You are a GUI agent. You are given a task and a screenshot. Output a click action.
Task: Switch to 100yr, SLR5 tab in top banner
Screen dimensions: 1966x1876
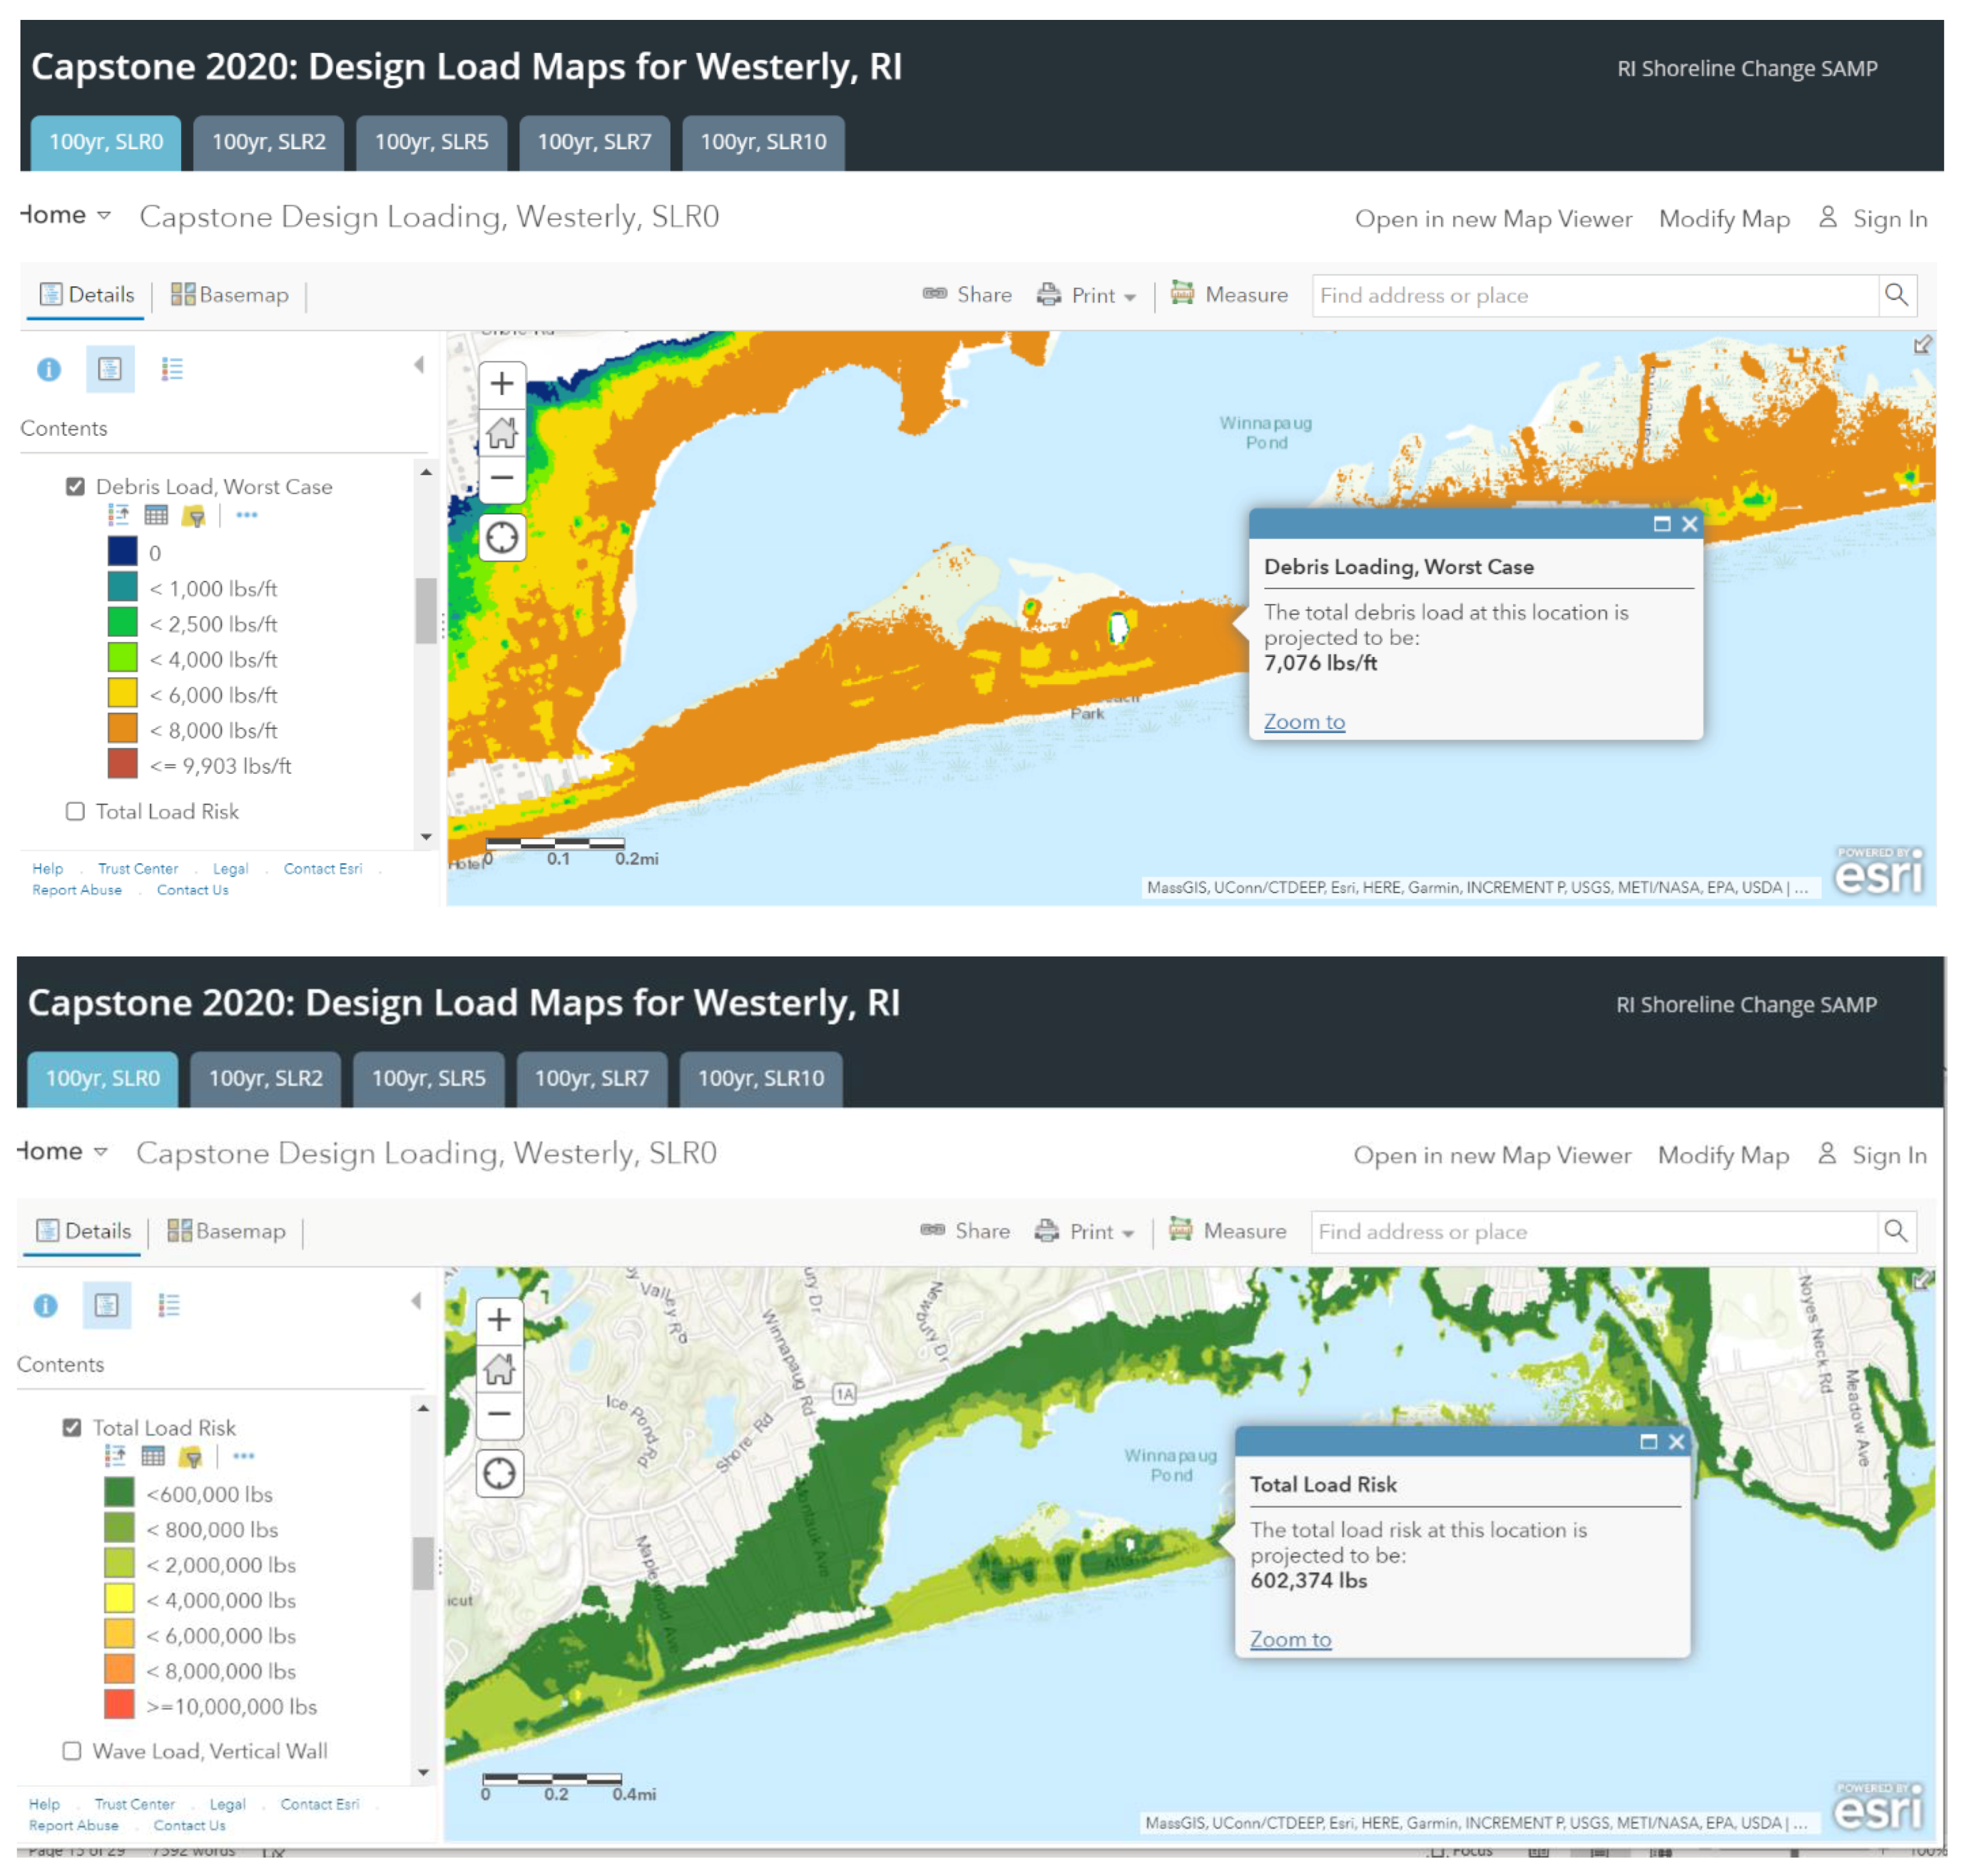click(431, 142)
